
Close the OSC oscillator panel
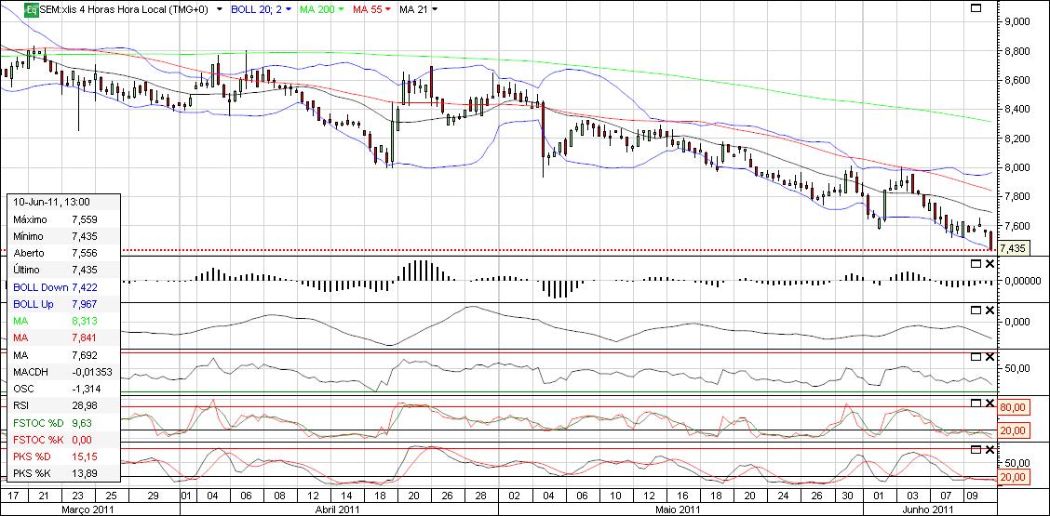[989, 310]
